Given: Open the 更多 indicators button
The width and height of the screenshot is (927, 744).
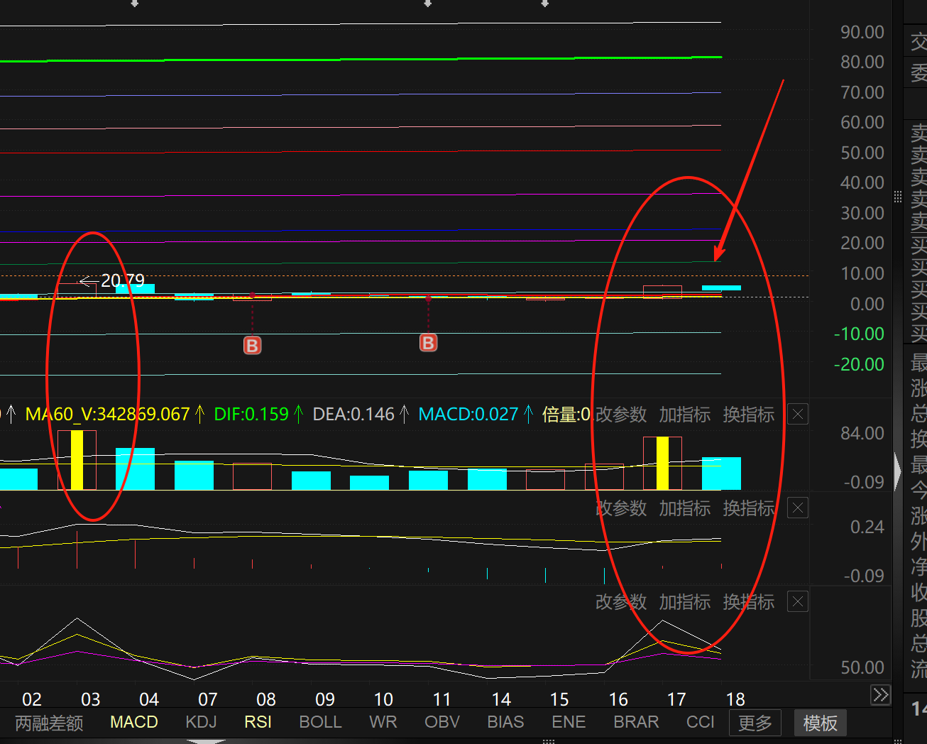Looking at the screenshot, I should [755, 723].
